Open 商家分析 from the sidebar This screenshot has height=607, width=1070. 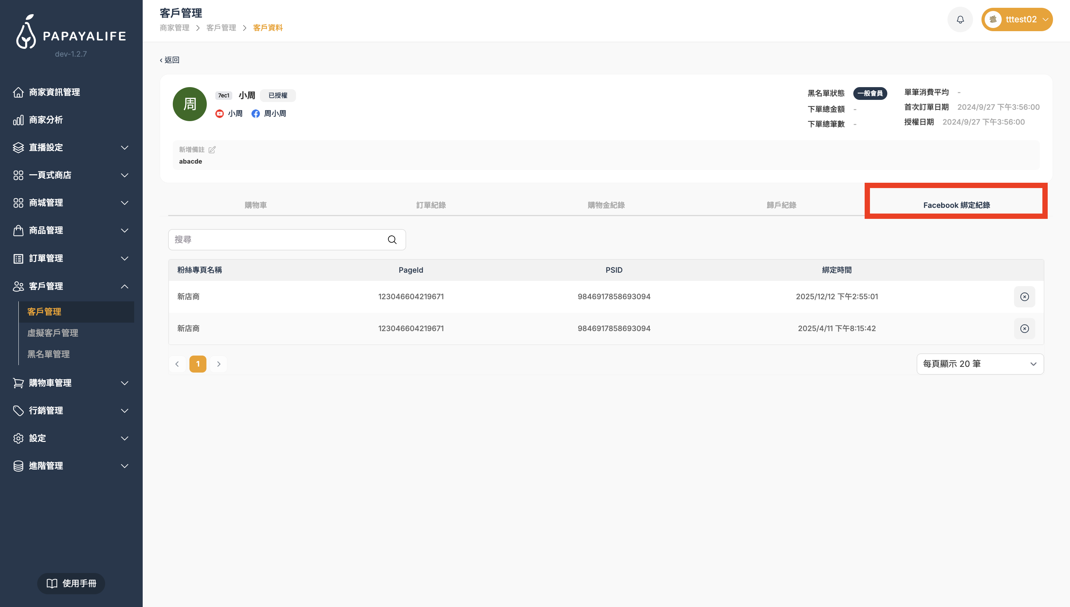click(46, 120)
